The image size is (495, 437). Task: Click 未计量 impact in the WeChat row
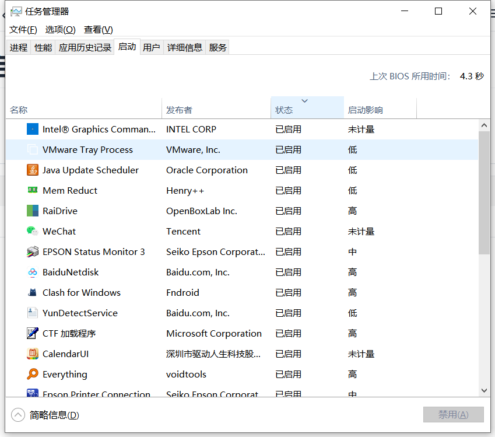(361, 231)
